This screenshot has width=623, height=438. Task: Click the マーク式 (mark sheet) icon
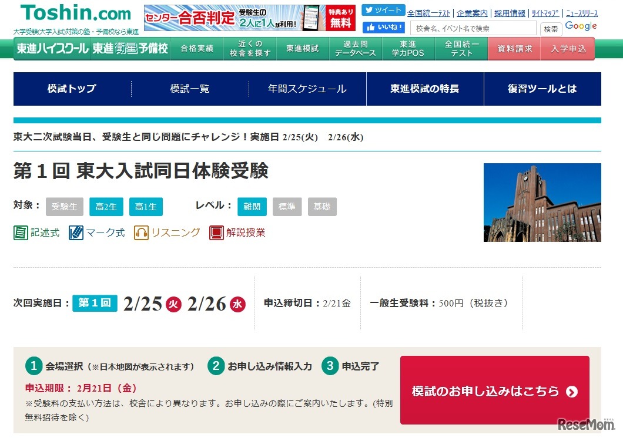click(x=76, y=232)
